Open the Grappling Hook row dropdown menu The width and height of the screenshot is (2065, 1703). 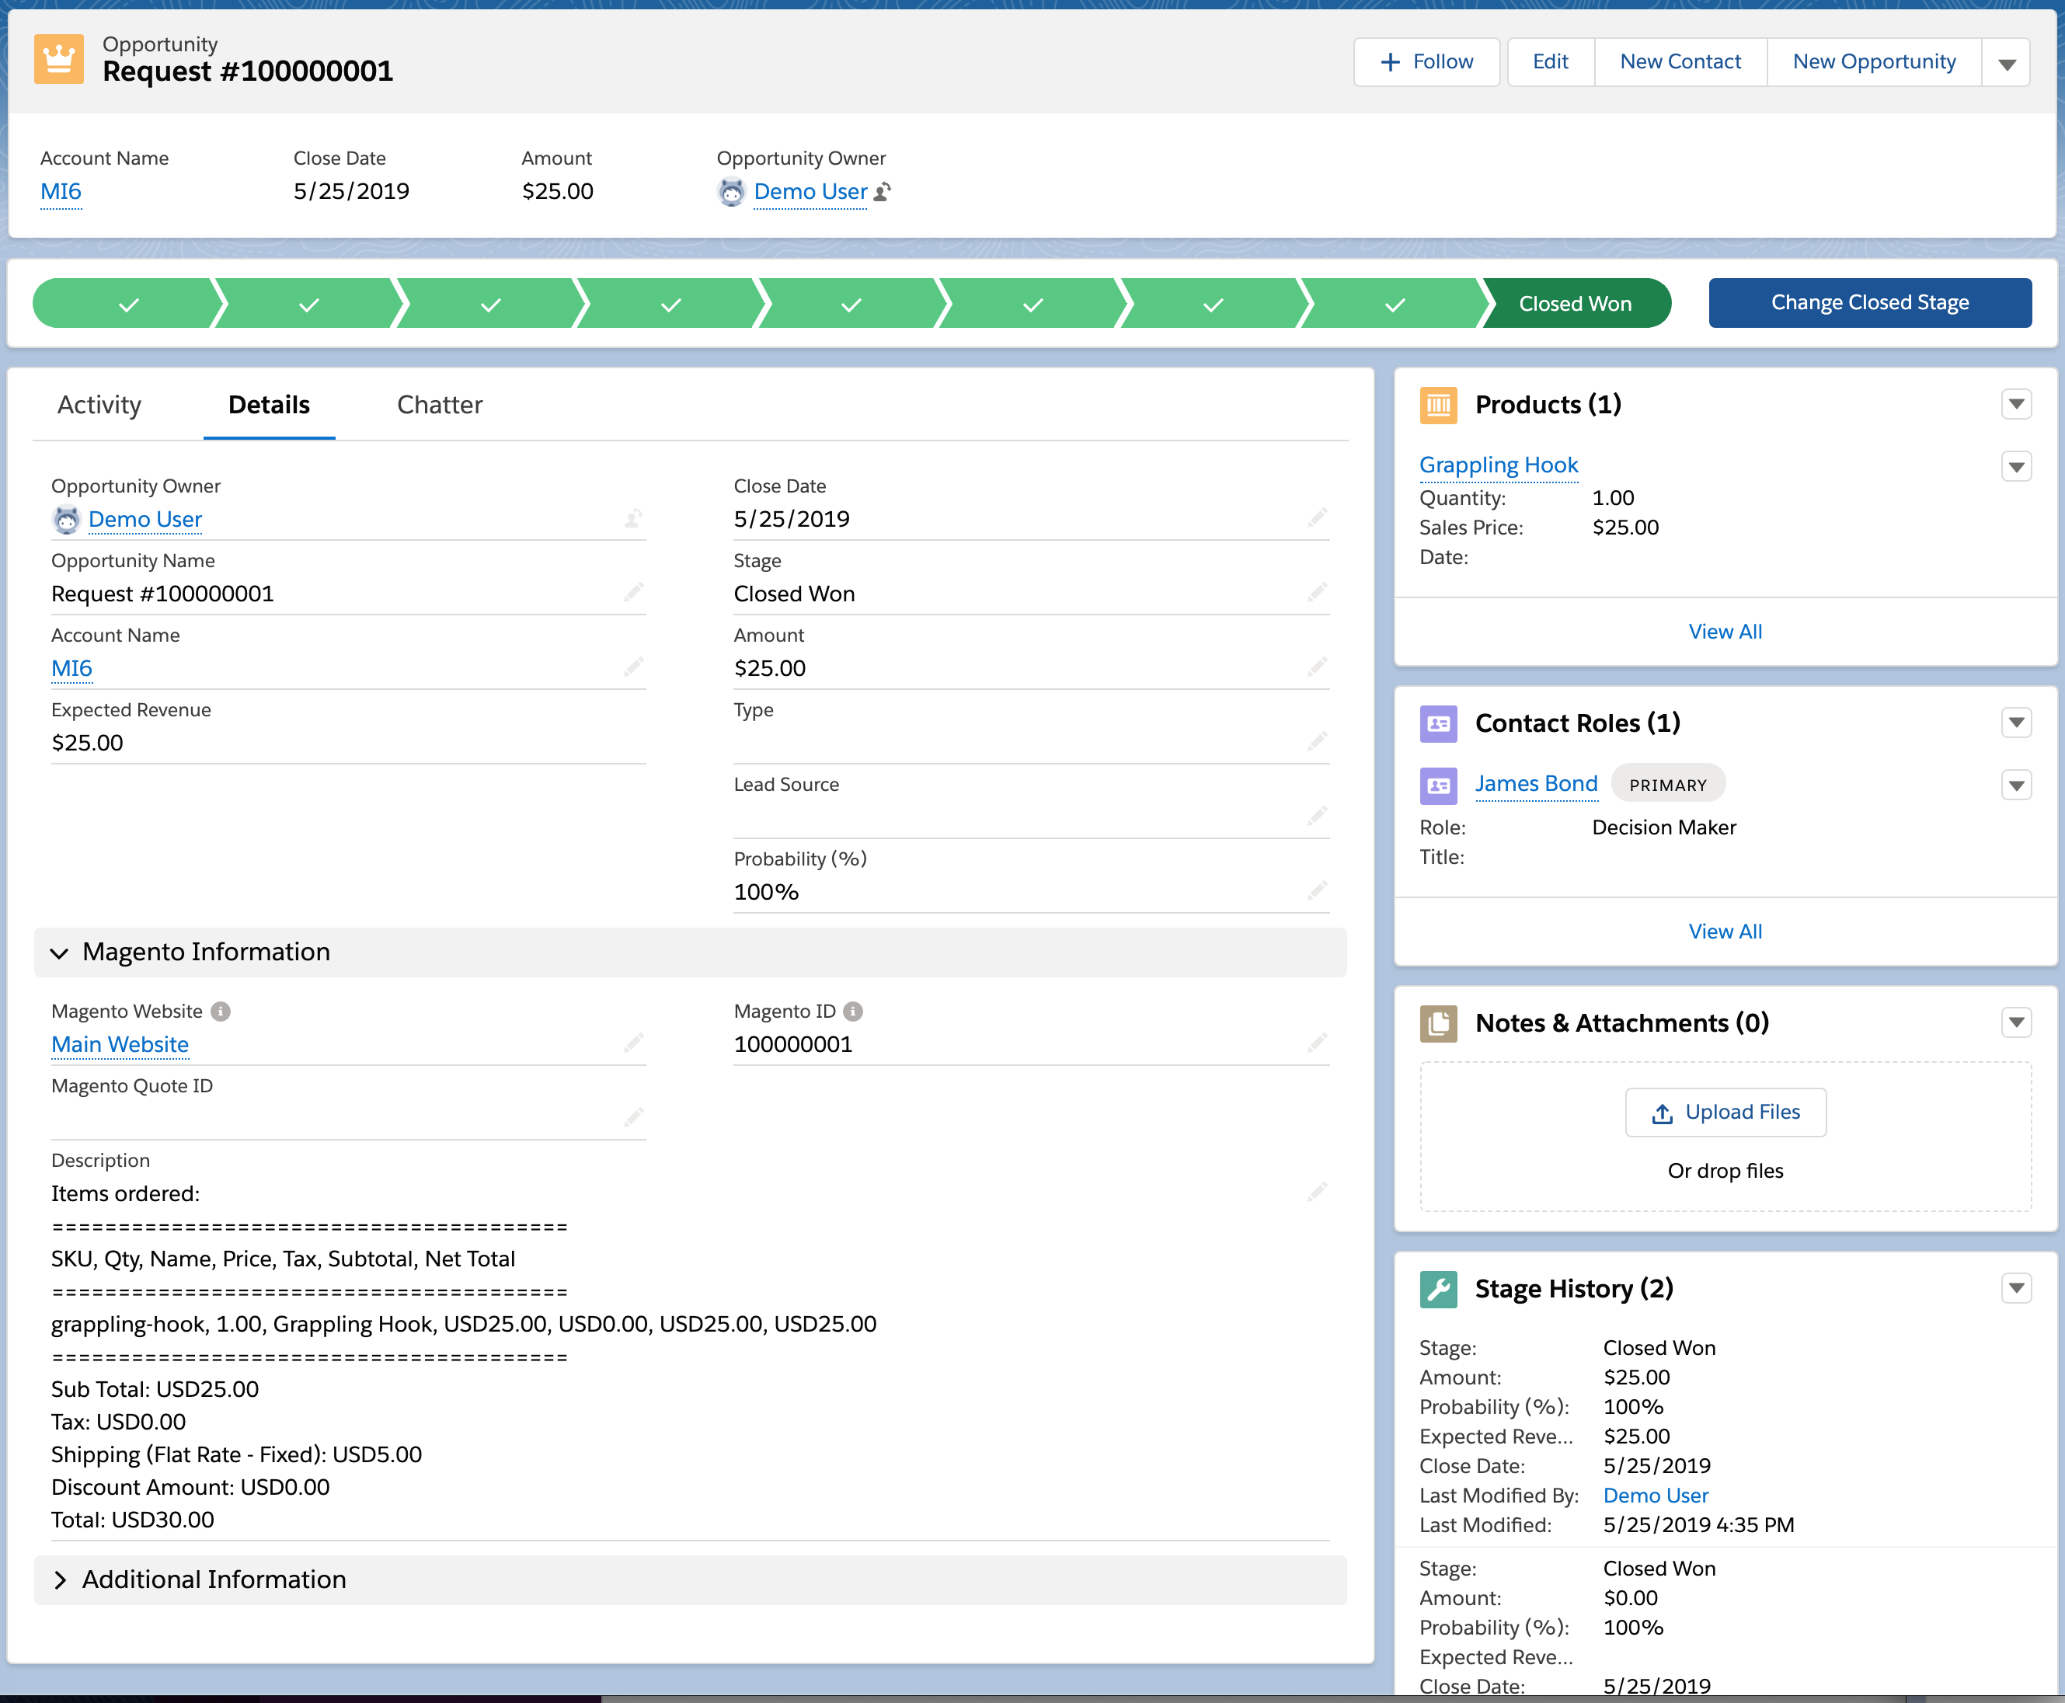point(2016,467)
